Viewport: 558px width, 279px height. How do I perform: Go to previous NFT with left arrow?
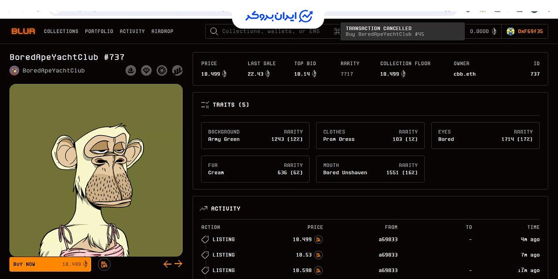click(167, 264)
